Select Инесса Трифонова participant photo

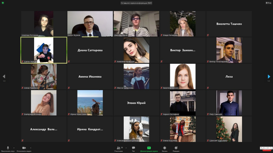pyautogui.click(x=136, y=76)
